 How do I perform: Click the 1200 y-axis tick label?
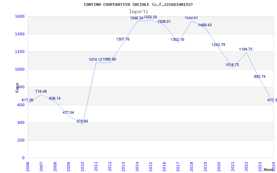click(x=19, y=52)
